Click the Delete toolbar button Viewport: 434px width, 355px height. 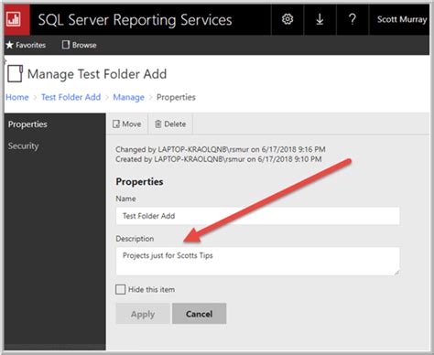point(170,124)
